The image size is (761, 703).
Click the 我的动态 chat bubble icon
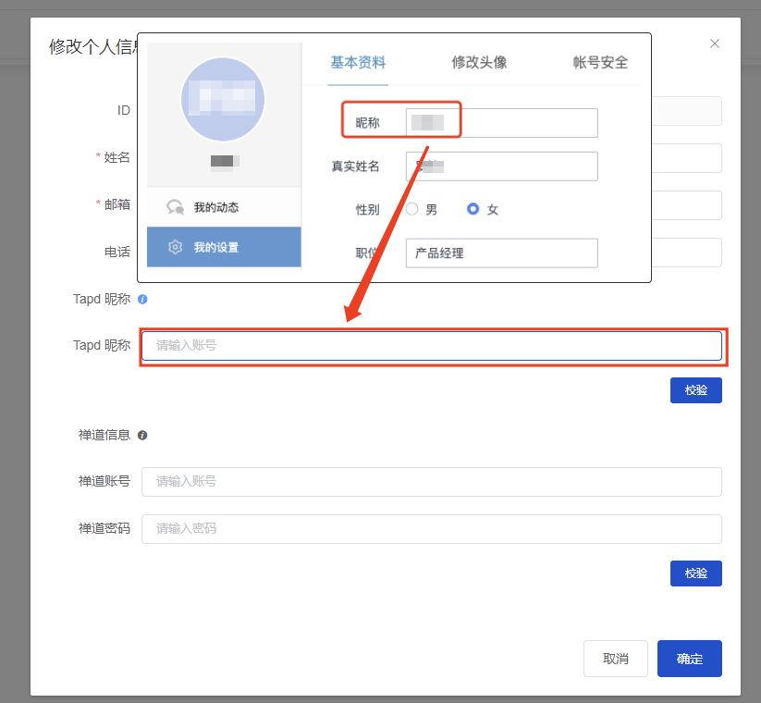[176, 206]
